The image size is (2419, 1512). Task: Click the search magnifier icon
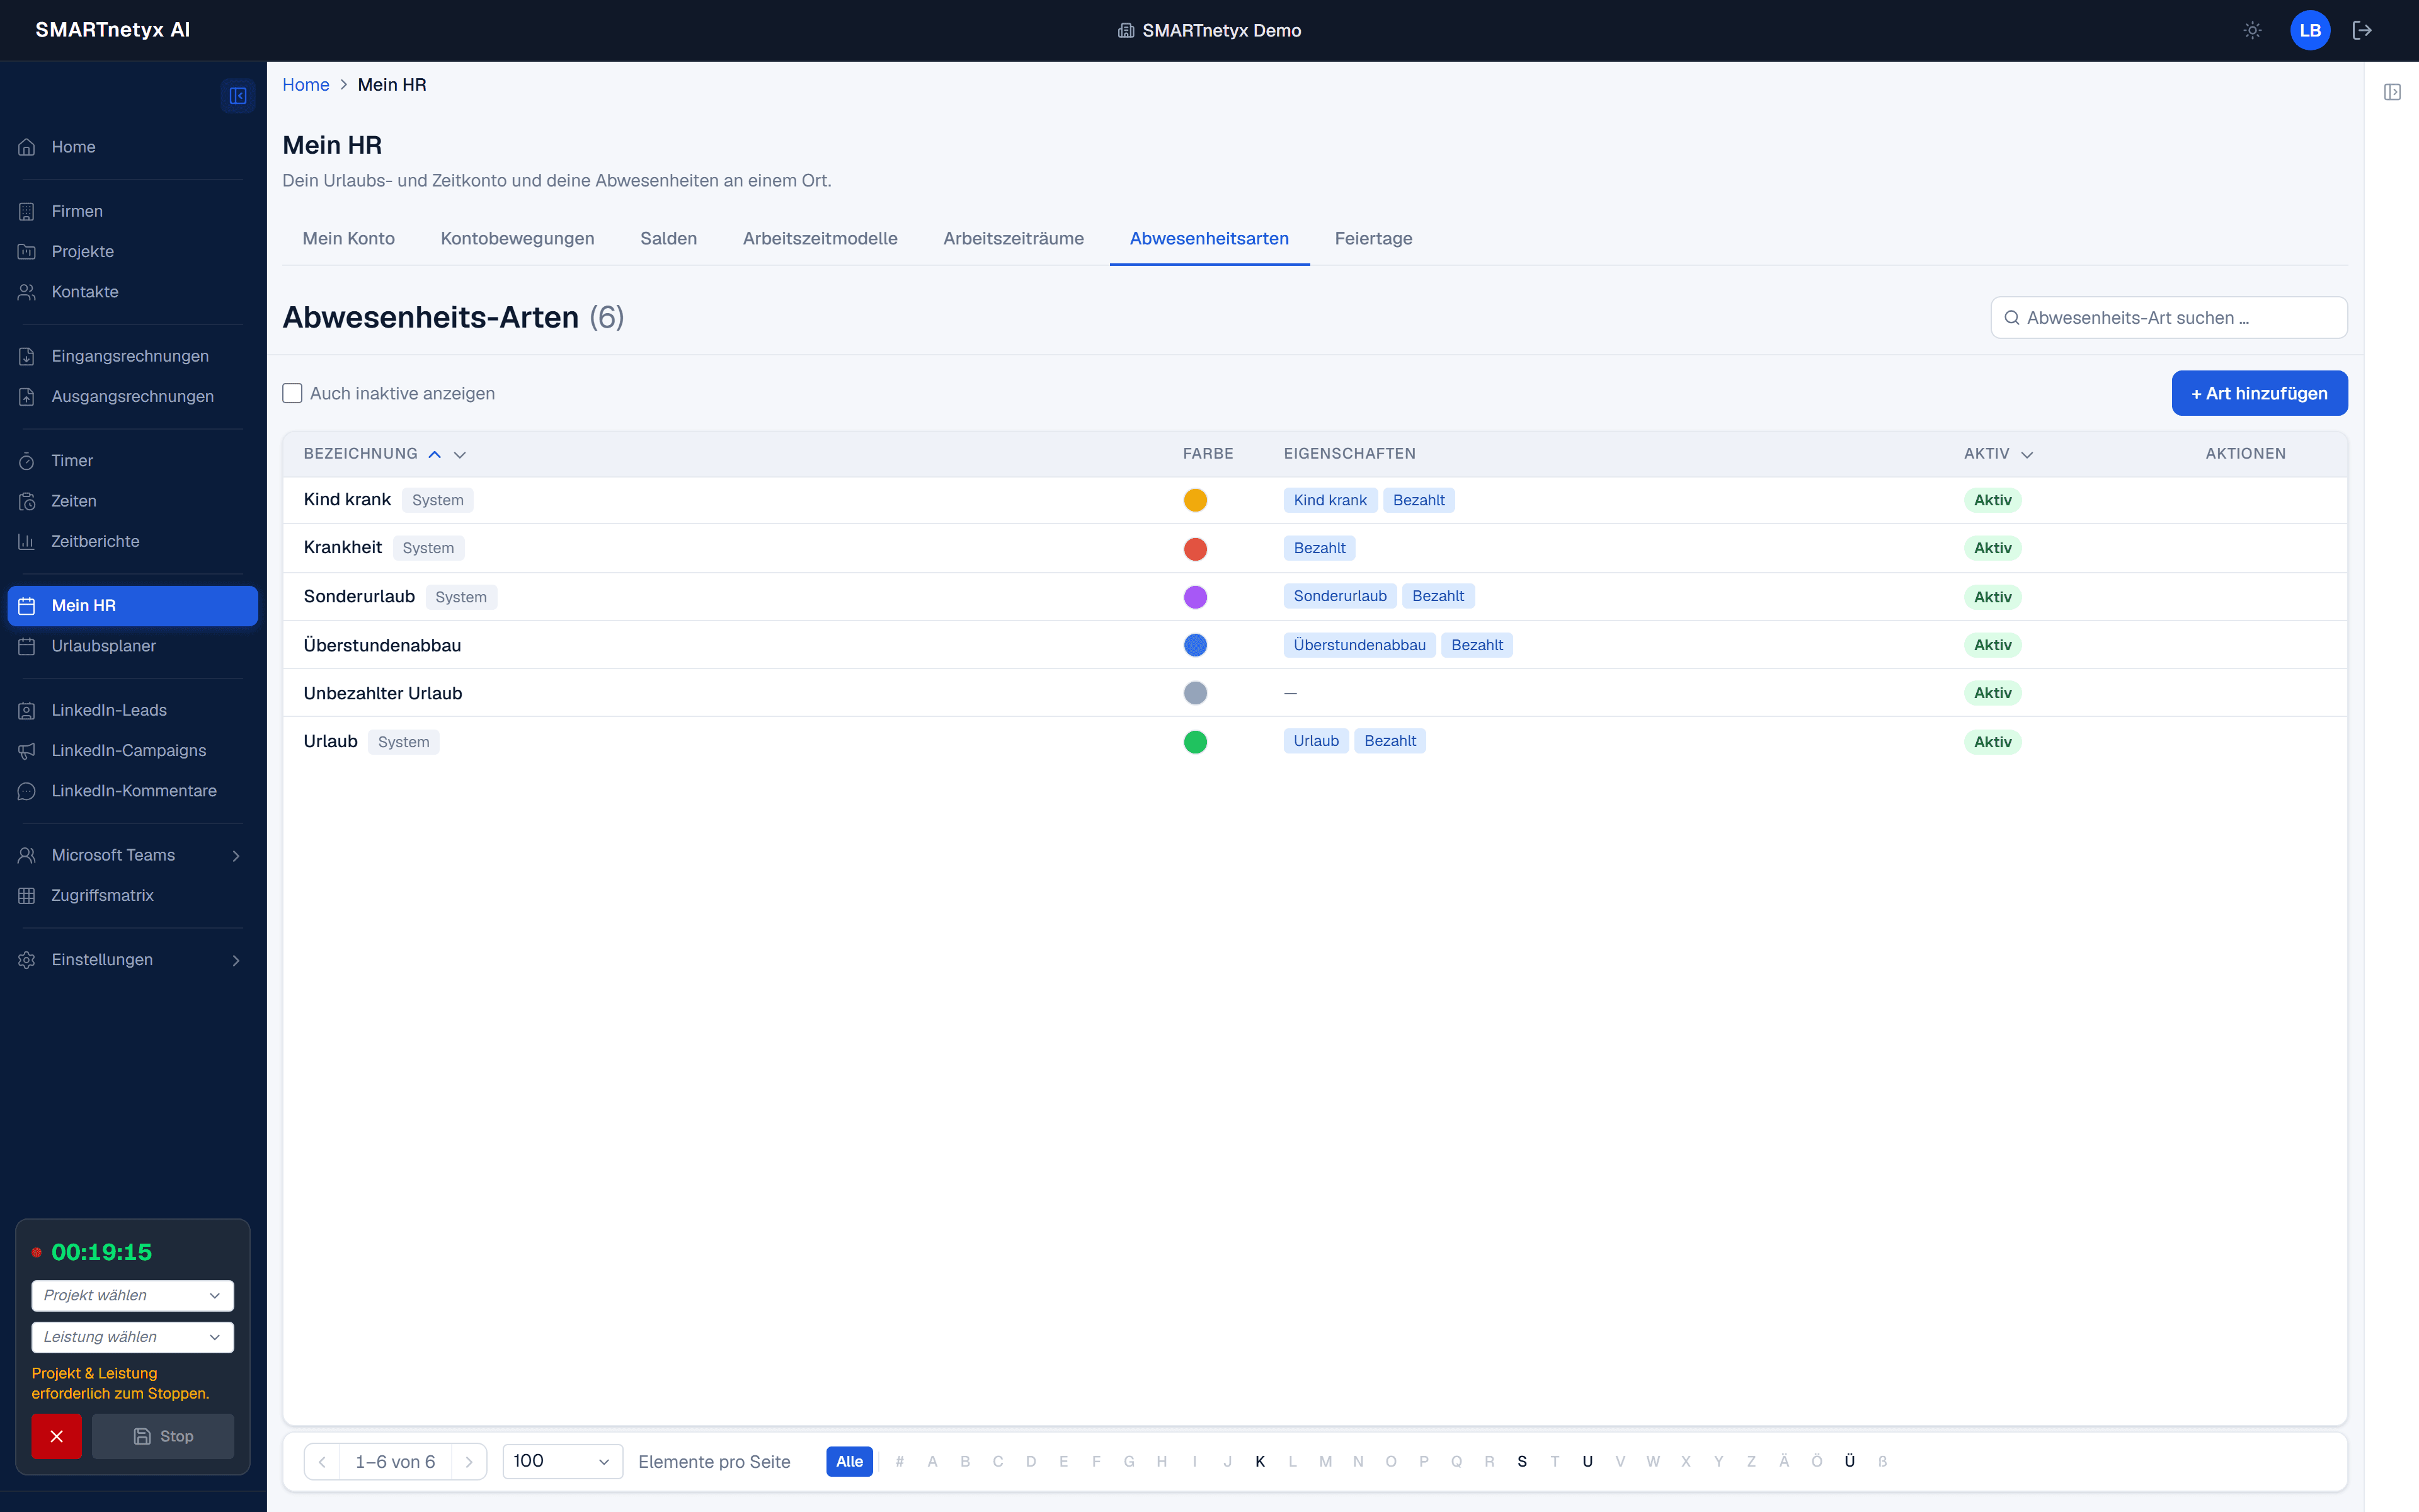tap(2012, 318)
